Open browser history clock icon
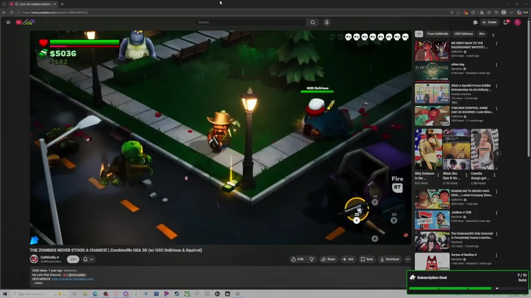 pos(496,12)
